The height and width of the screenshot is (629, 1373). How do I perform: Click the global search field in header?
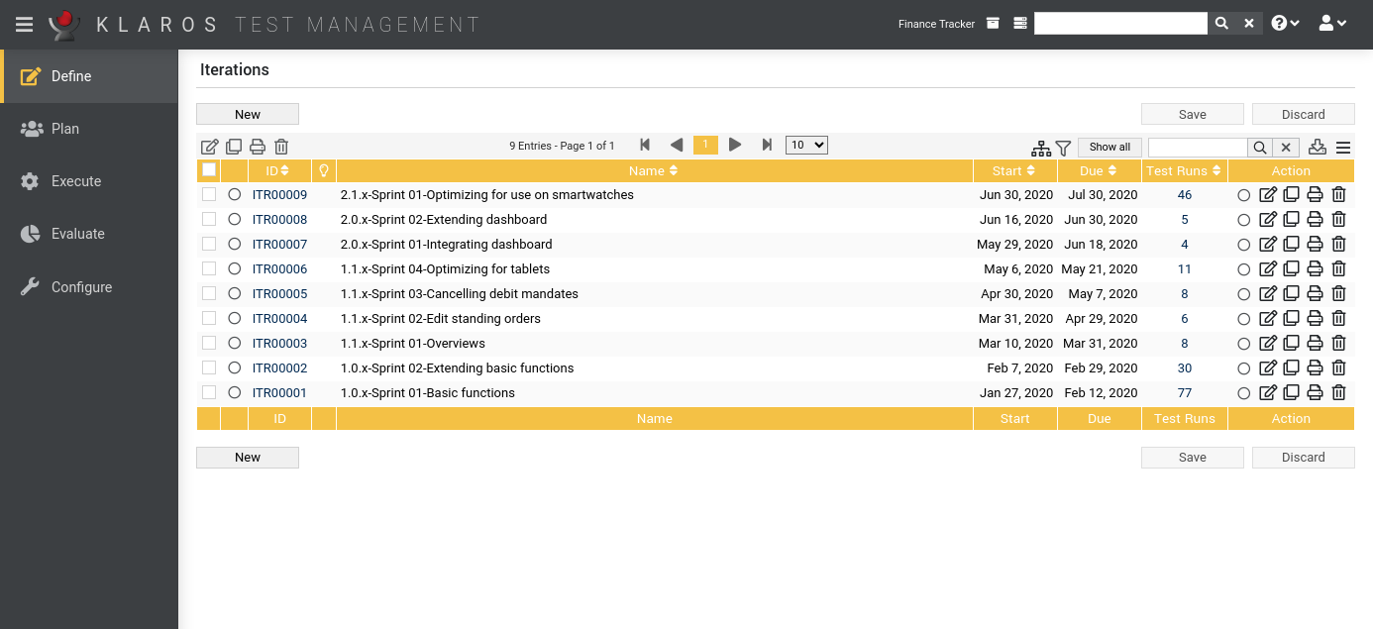(1119, 24)
